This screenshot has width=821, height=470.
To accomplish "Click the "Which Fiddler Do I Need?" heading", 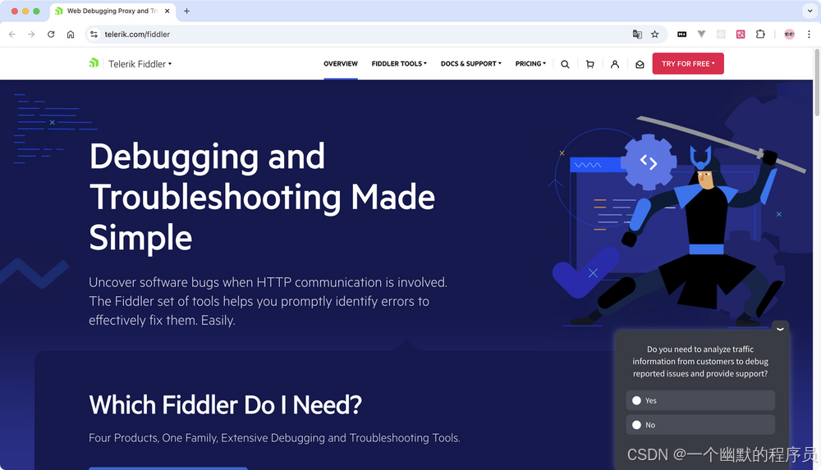I will (x=225, y=404).
